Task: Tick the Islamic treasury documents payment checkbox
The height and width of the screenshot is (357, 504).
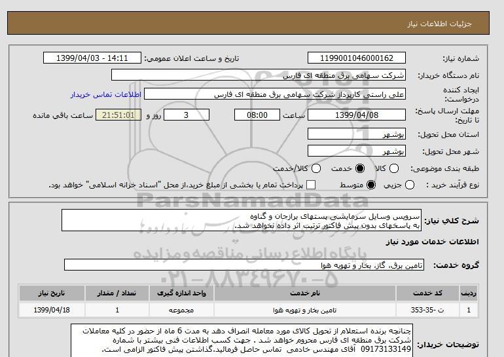Action: (311, 185)
